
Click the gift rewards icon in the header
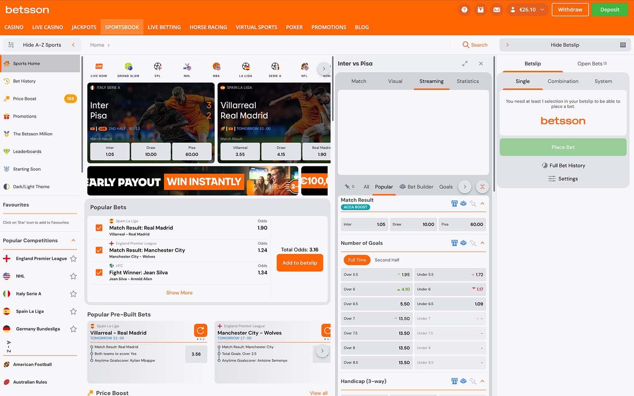coord(481,10)
